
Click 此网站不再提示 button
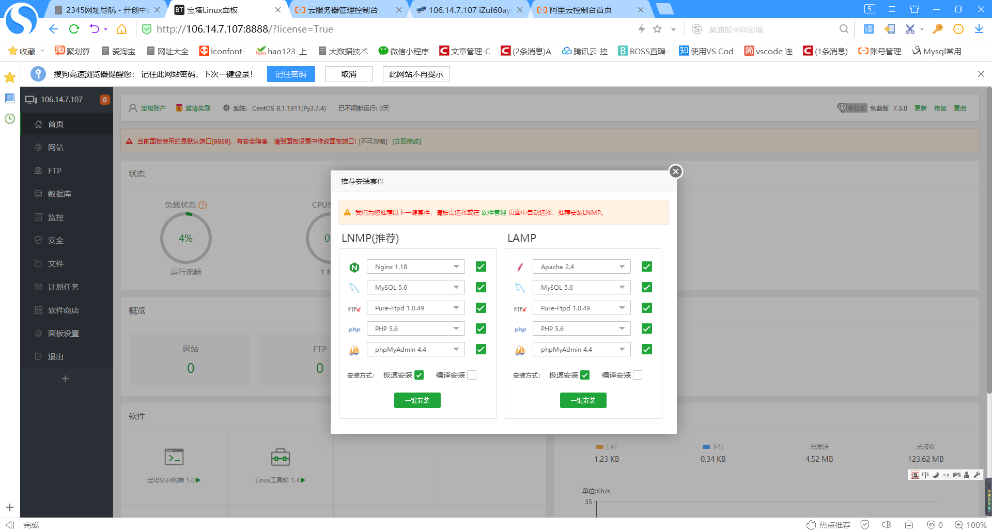pos(416,74)
